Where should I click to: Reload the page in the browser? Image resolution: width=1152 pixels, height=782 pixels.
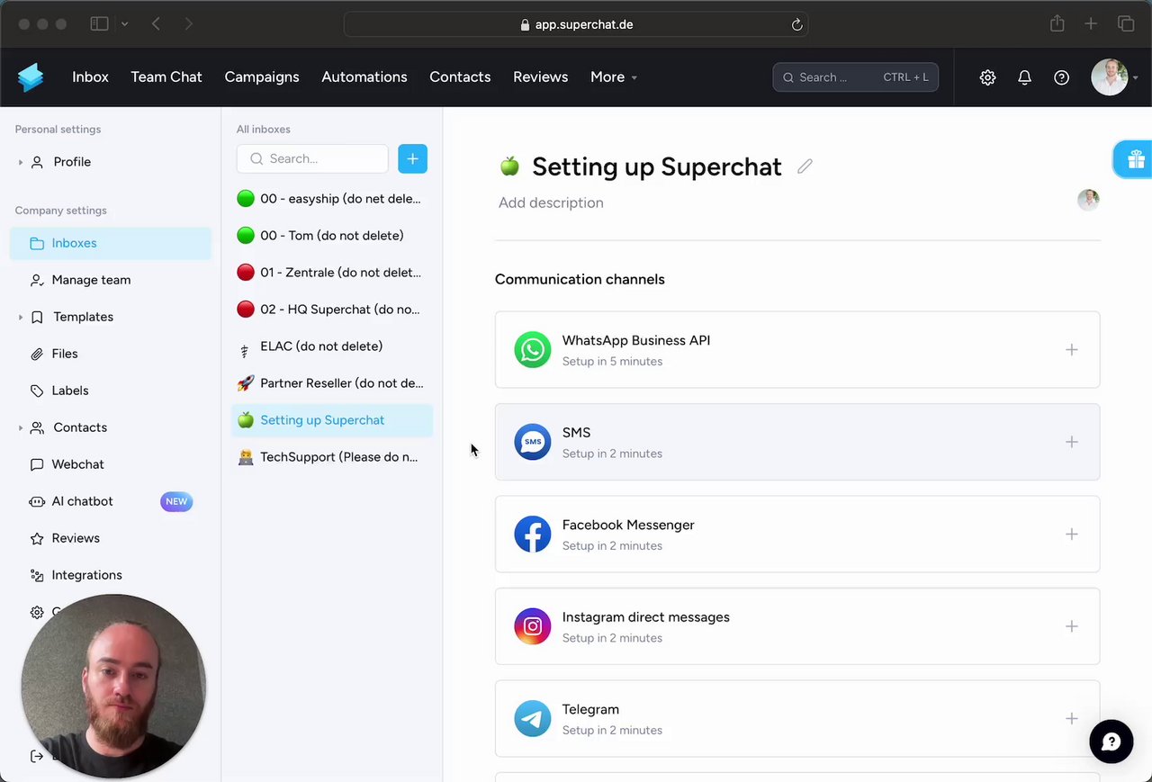[796, 25]
